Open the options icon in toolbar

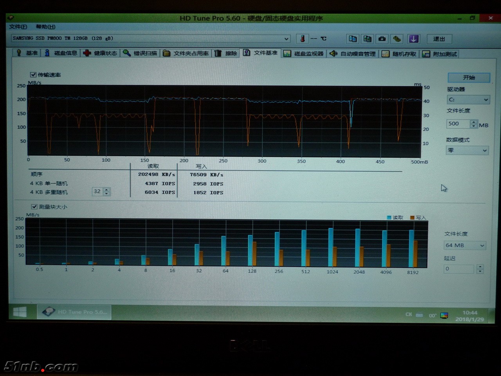[x=397, y=39]
